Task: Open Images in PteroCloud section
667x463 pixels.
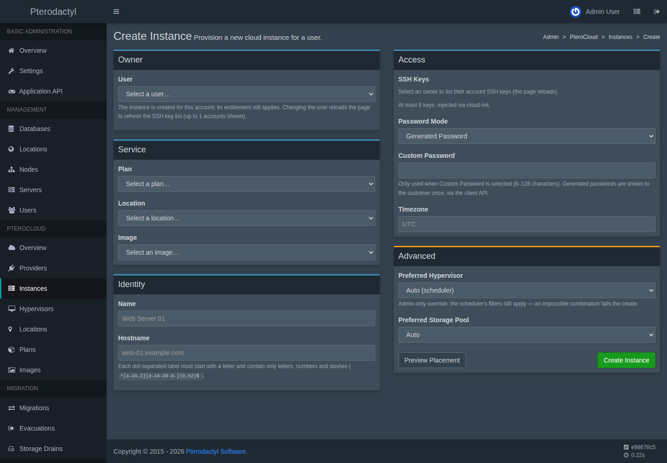Action: point(53,370)
